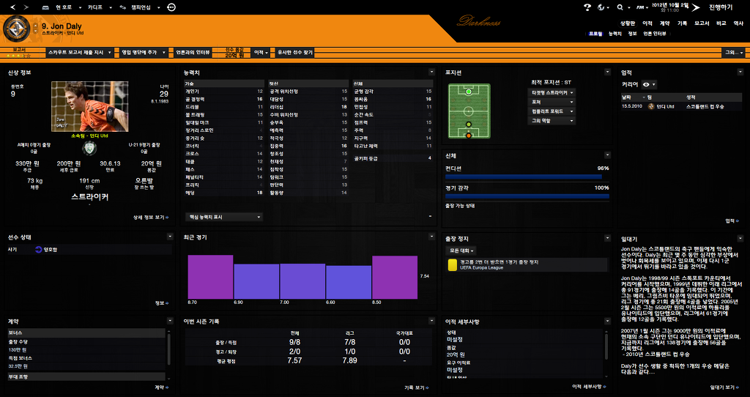Expand the 이적 세부사항 panel menu arrow

(607, 322)
